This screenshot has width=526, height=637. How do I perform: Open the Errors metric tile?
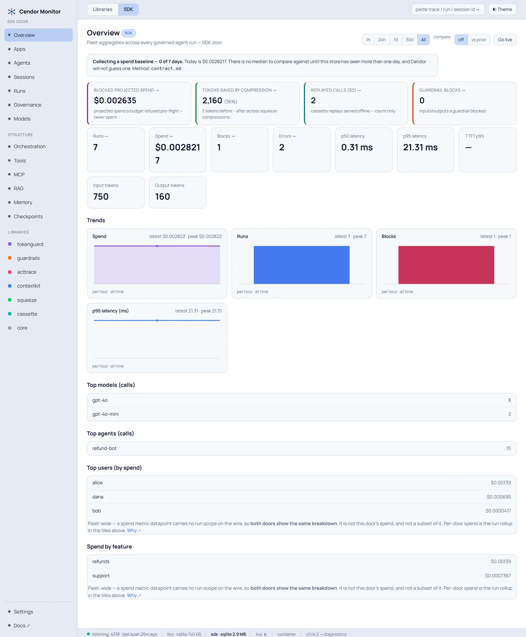[302, 150]
